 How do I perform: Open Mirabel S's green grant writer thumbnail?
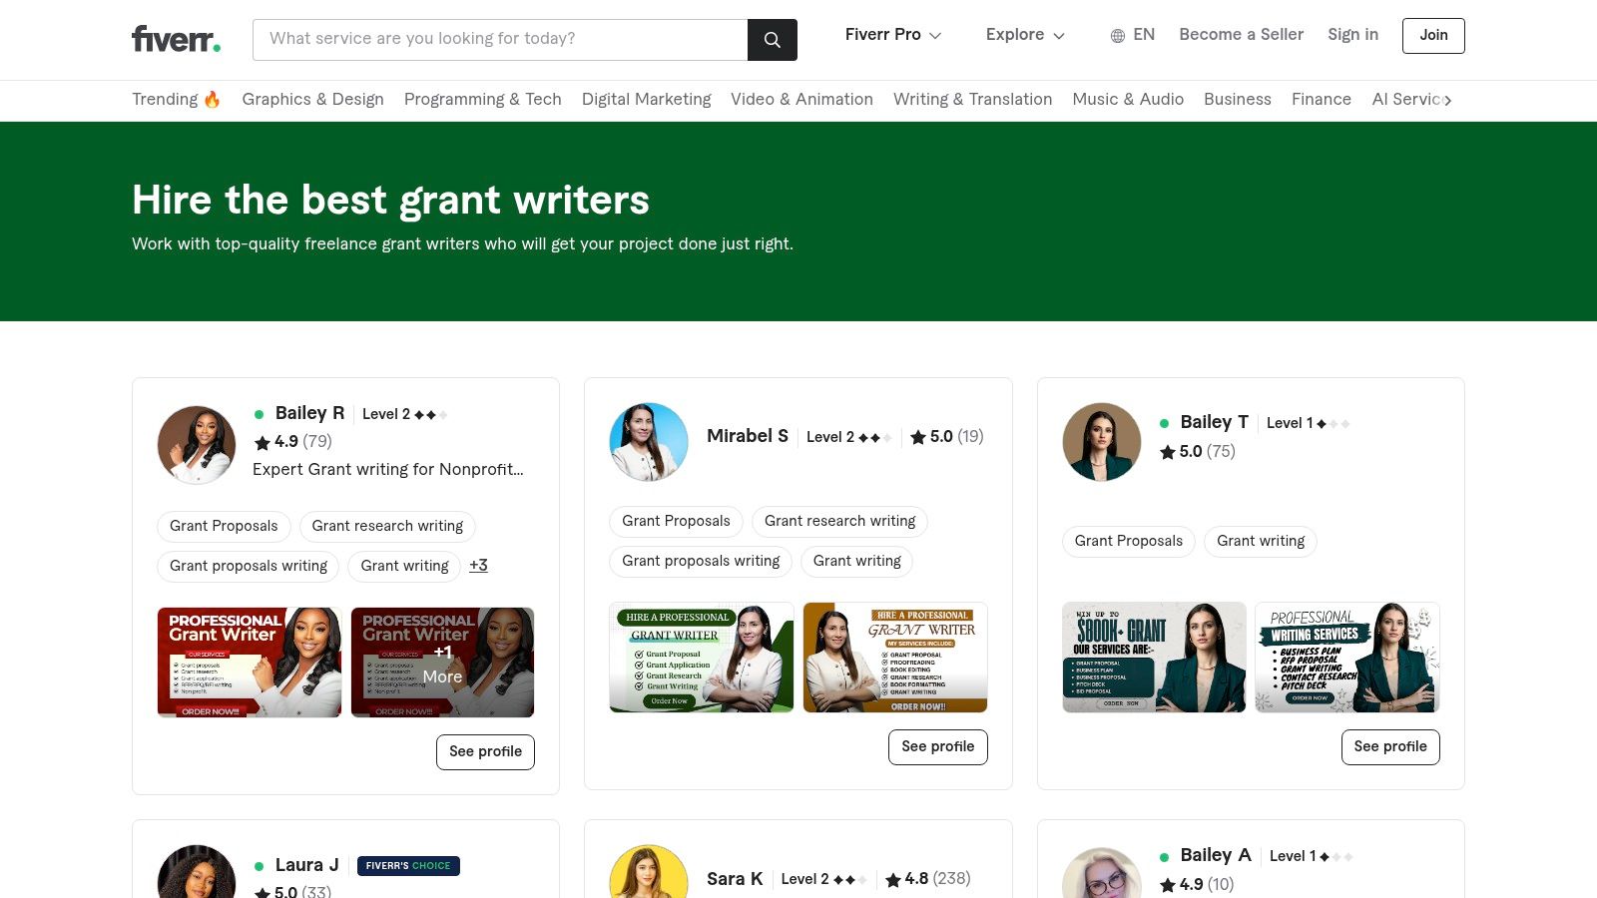pos(702,658)
